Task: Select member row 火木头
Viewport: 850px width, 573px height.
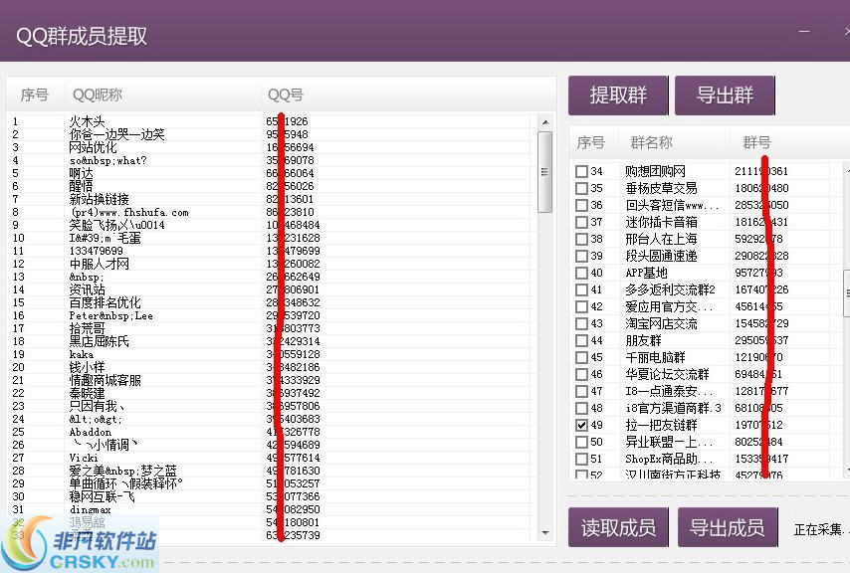Action: 270,121
